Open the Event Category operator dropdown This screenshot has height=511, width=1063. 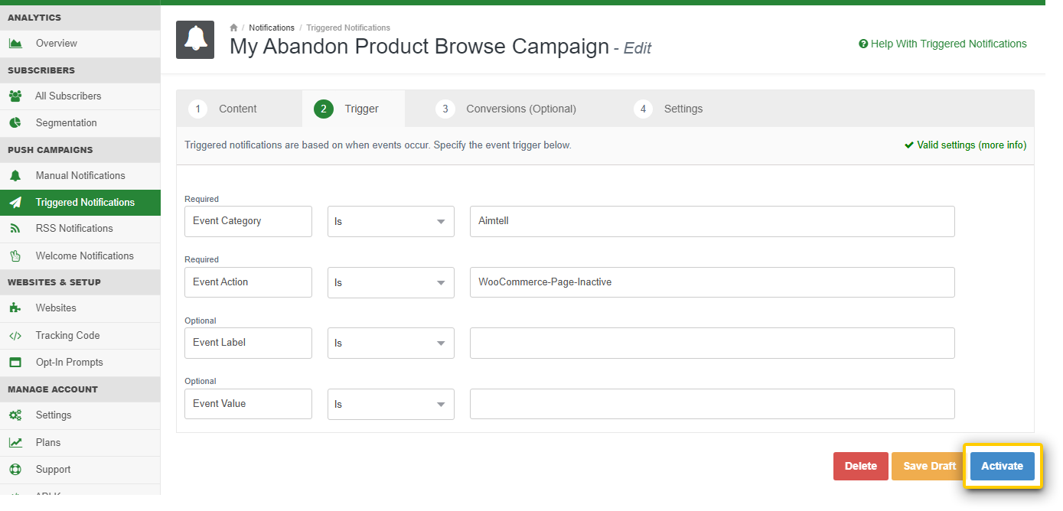390,221
